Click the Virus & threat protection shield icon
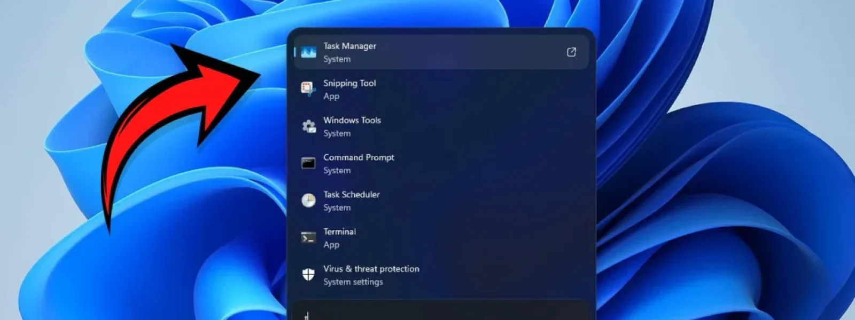Viewport: 855px width, 320px height. pos(308,275)
